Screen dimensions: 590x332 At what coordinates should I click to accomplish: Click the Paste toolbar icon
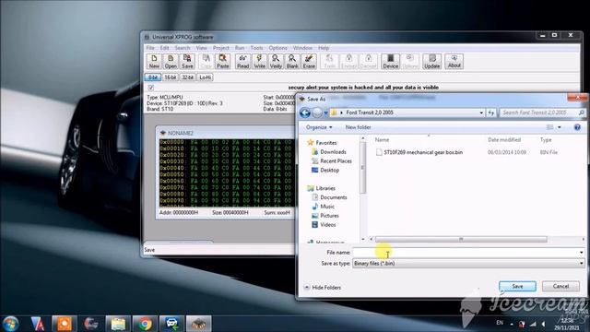coord(222,62)
